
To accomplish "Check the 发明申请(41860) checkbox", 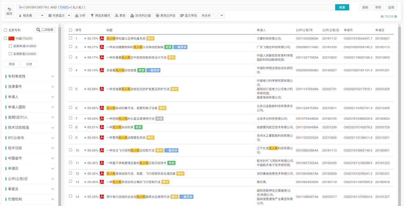I will pyautogui.click(x=11, y=46).
